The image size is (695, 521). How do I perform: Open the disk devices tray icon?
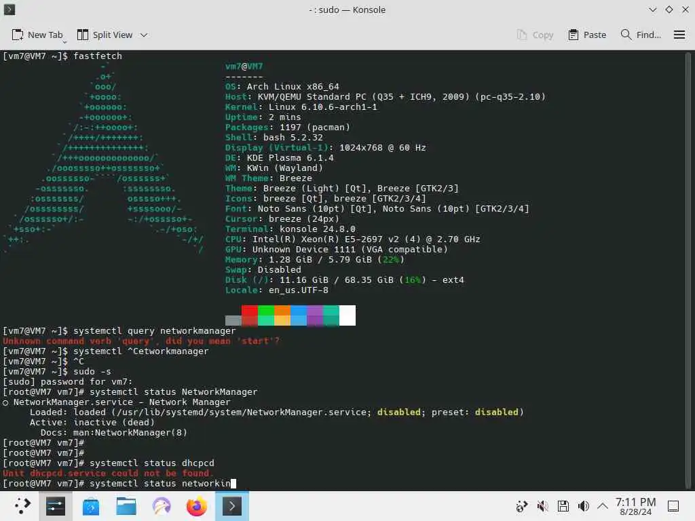(563, 506)
